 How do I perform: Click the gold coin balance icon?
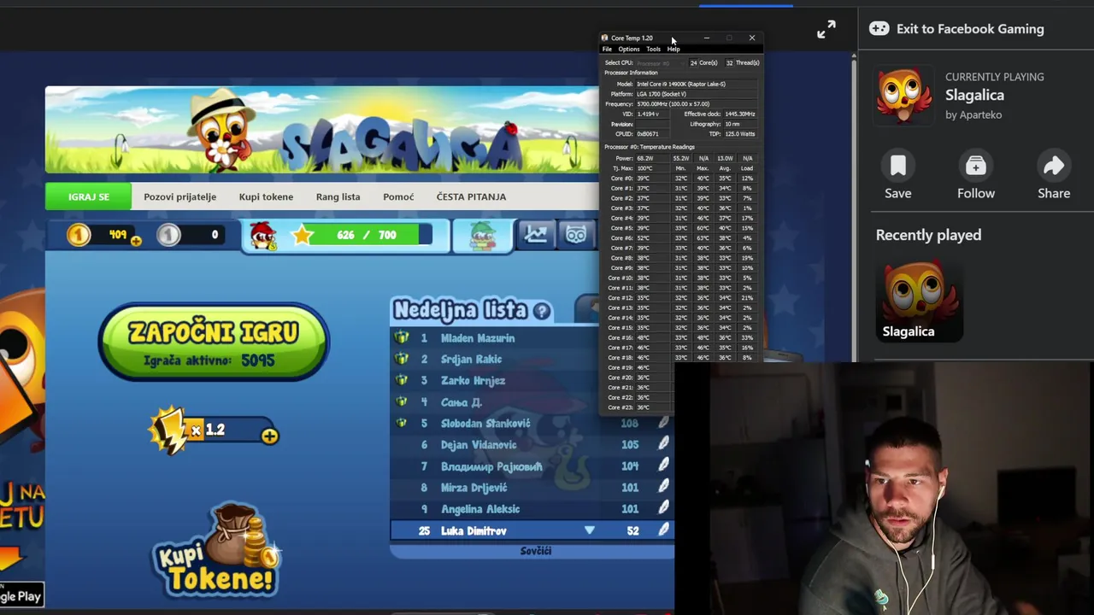click(79, 234)
